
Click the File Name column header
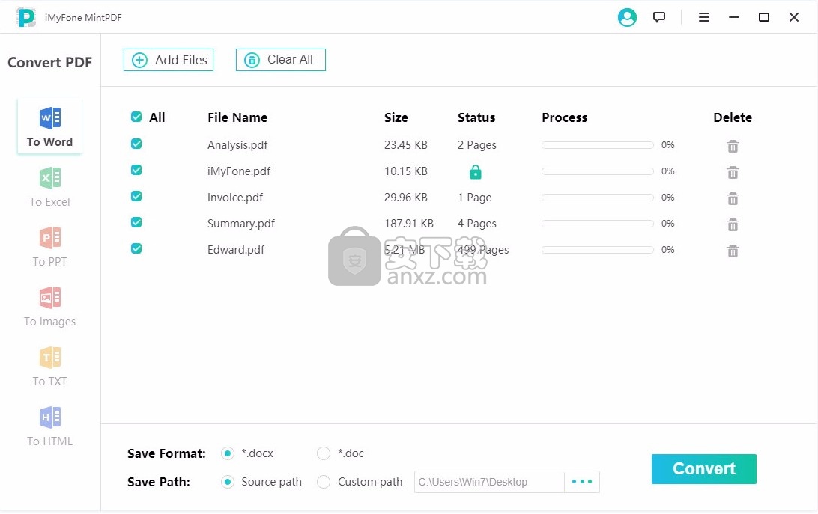coord(237,117)
